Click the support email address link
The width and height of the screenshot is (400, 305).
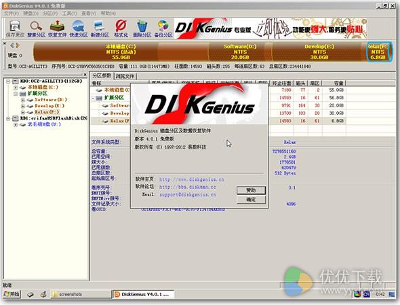(x=188, y=195)
